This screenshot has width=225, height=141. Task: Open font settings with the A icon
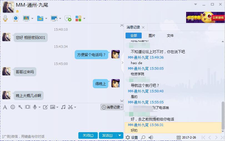tap(5, 107)
